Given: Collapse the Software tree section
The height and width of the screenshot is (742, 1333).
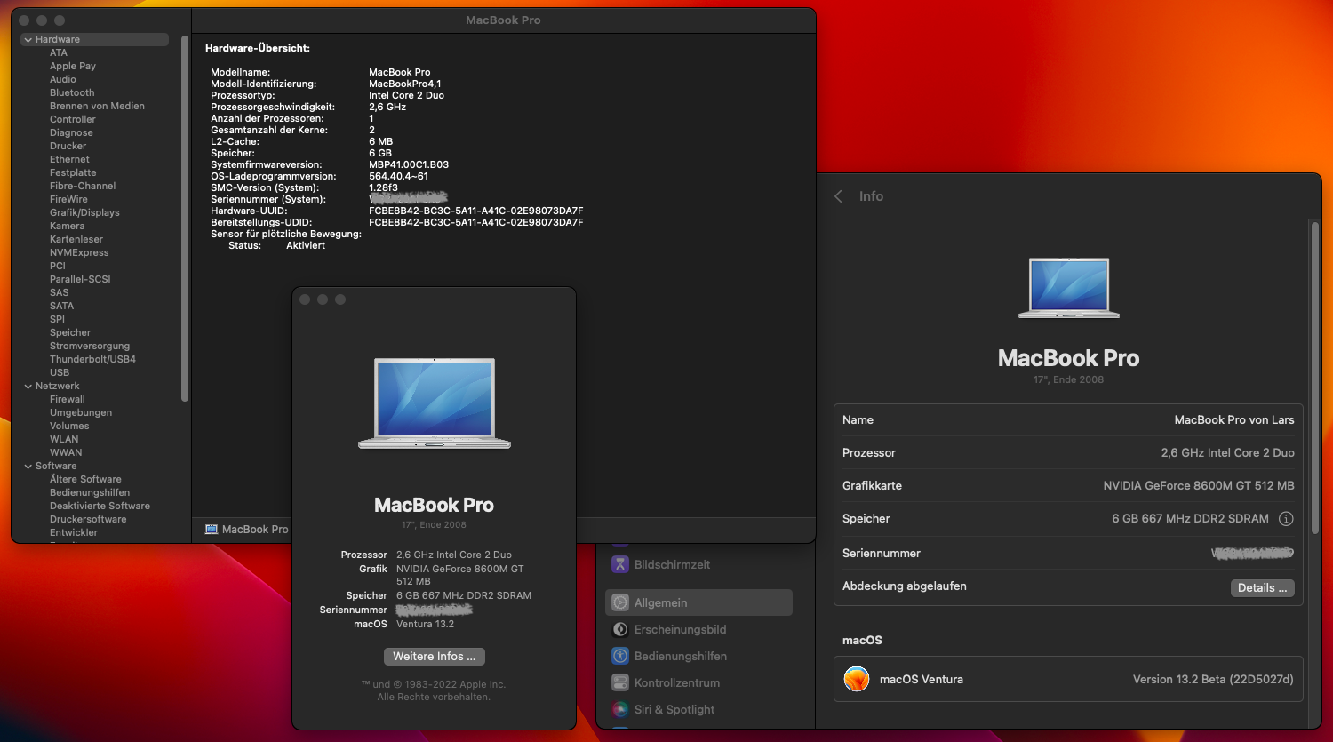Looking at the screenshot, I should (x=28, y=466).
